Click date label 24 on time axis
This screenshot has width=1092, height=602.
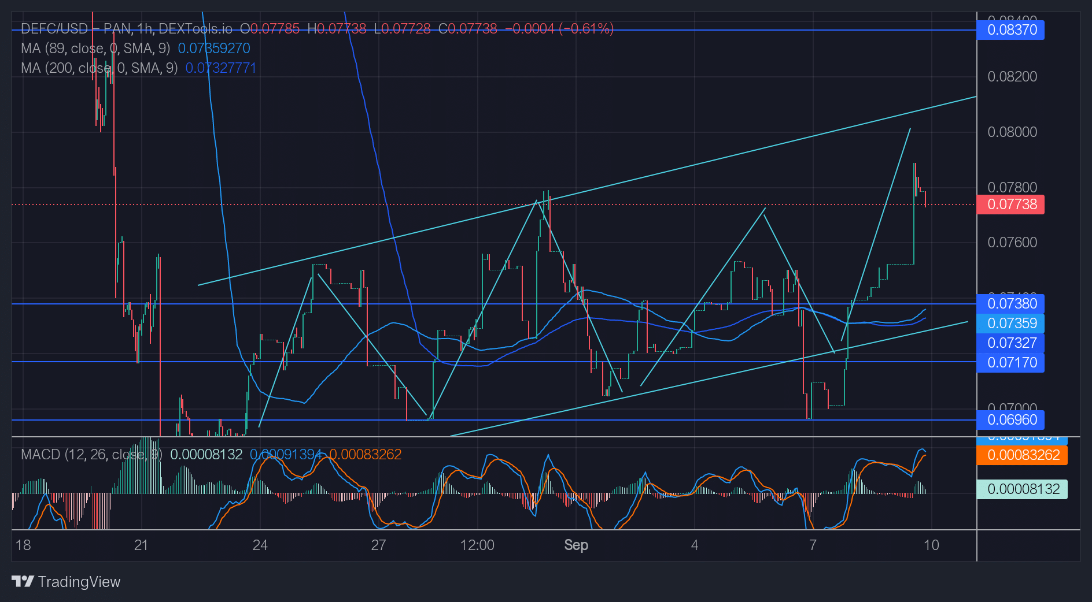pyautogui.click(x=260, y=545)
